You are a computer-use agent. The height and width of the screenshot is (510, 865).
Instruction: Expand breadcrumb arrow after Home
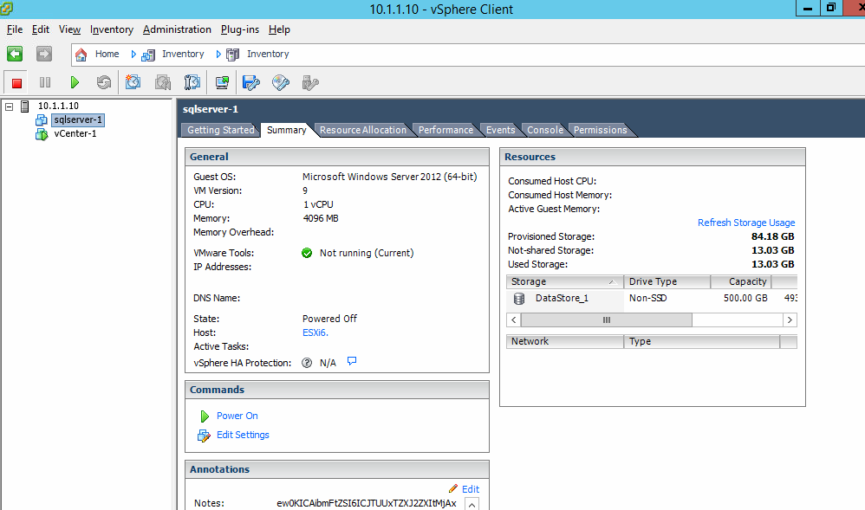133,54
